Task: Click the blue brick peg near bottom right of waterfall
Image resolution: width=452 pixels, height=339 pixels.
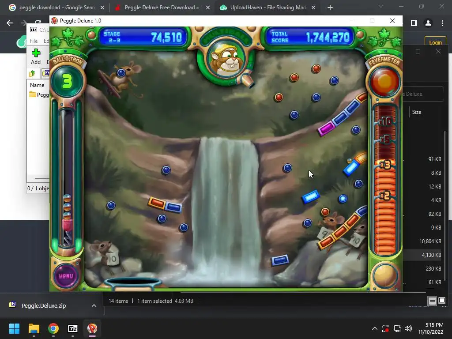Action: pyautogui.click(x=280, y=260)
